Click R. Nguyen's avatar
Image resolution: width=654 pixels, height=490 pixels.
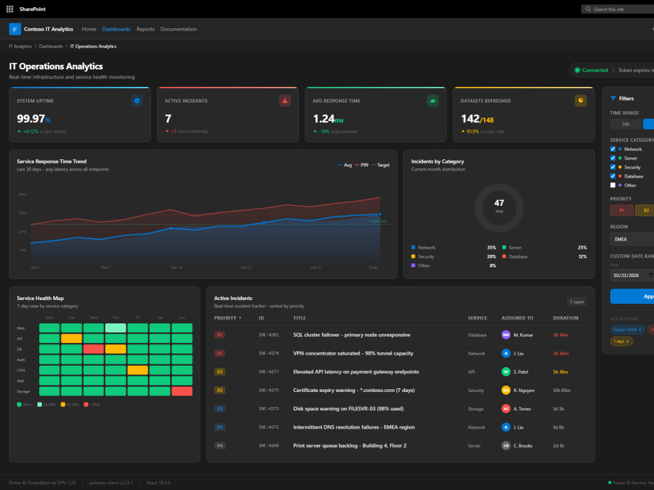tap(506, 390)
